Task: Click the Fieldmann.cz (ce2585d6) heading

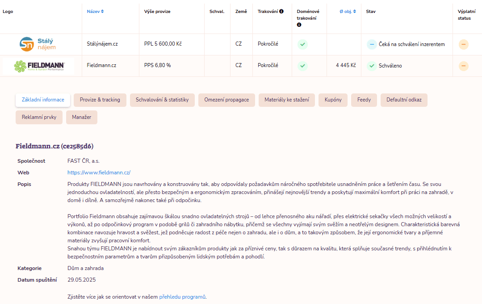Action: click(x=54, y=146)
